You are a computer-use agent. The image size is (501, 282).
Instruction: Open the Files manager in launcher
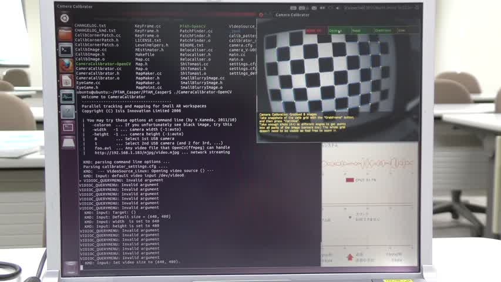pos(65,34)
